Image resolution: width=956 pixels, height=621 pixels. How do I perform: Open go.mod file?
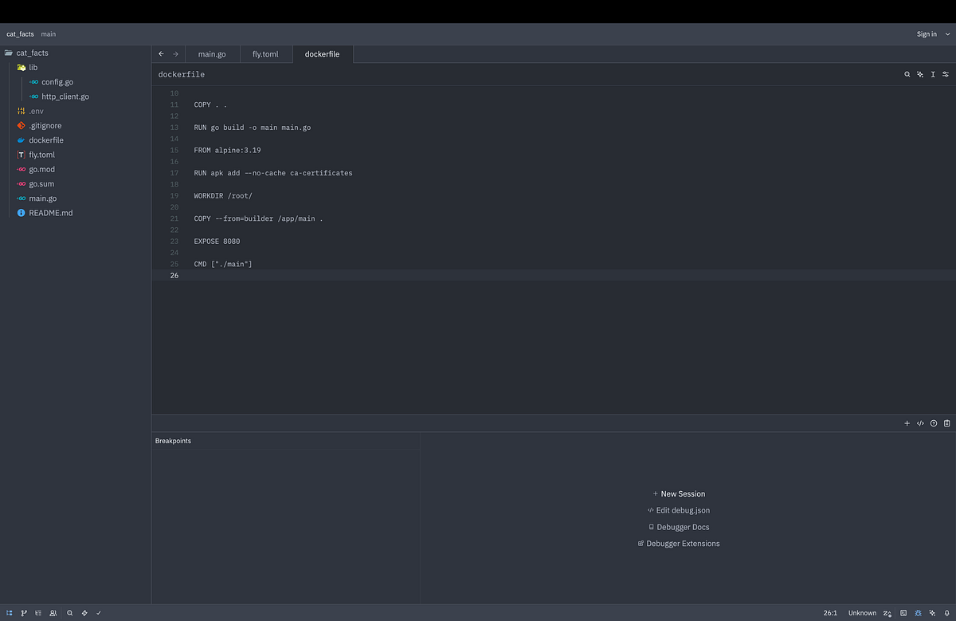click(x=42, y=169)
